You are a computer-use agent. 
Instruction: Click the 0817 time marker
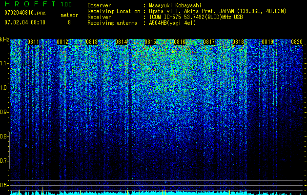click(x=209, y=42)
